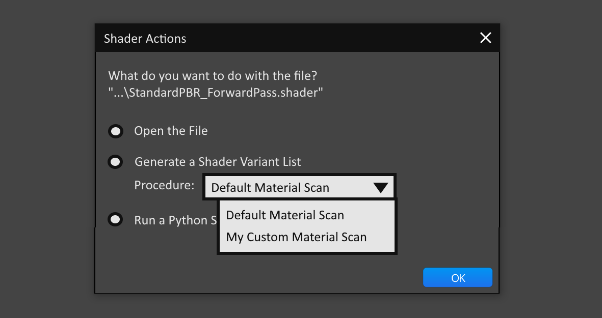Confirm the dialog with OK

(457, 277)
